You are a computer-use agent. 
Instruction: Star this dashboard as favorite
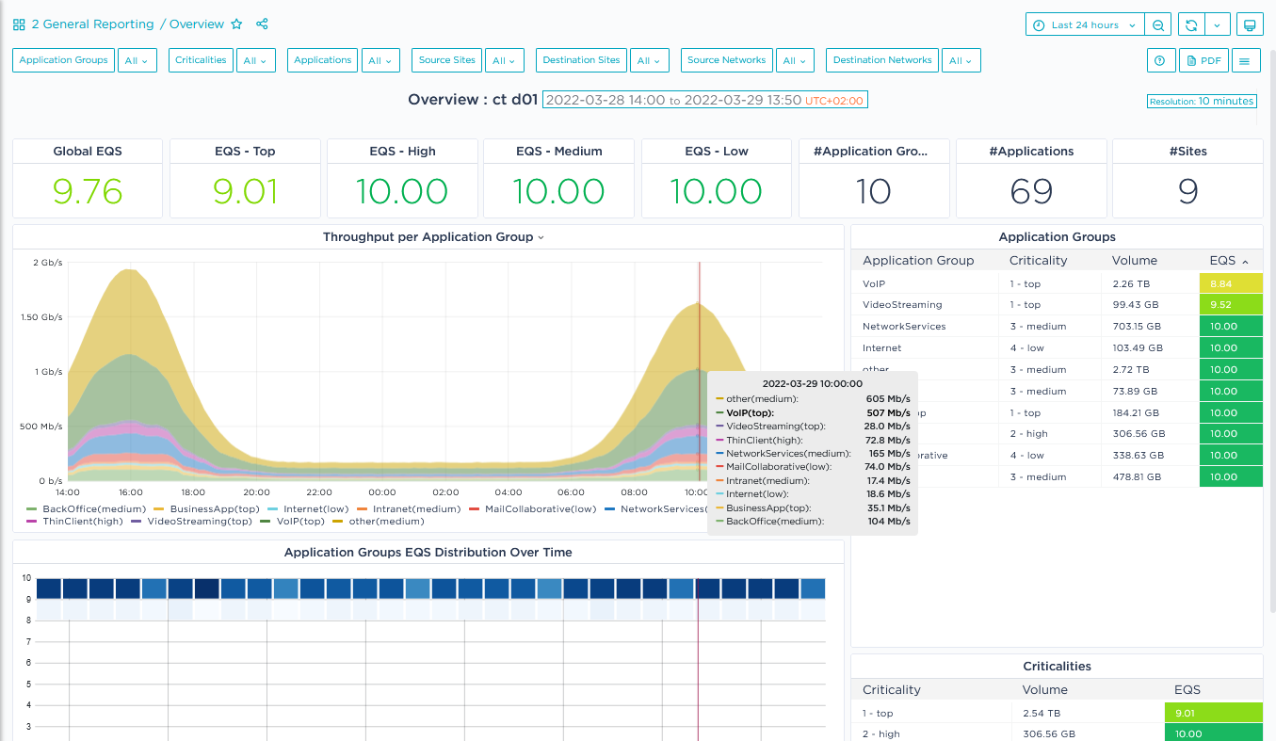(236, 24)
